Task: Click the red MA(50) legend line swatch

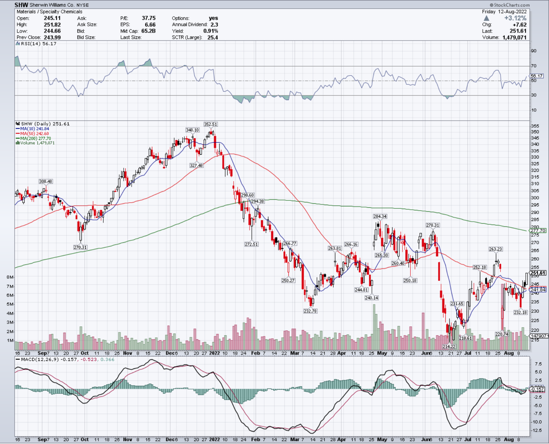Action: point(18,134)
